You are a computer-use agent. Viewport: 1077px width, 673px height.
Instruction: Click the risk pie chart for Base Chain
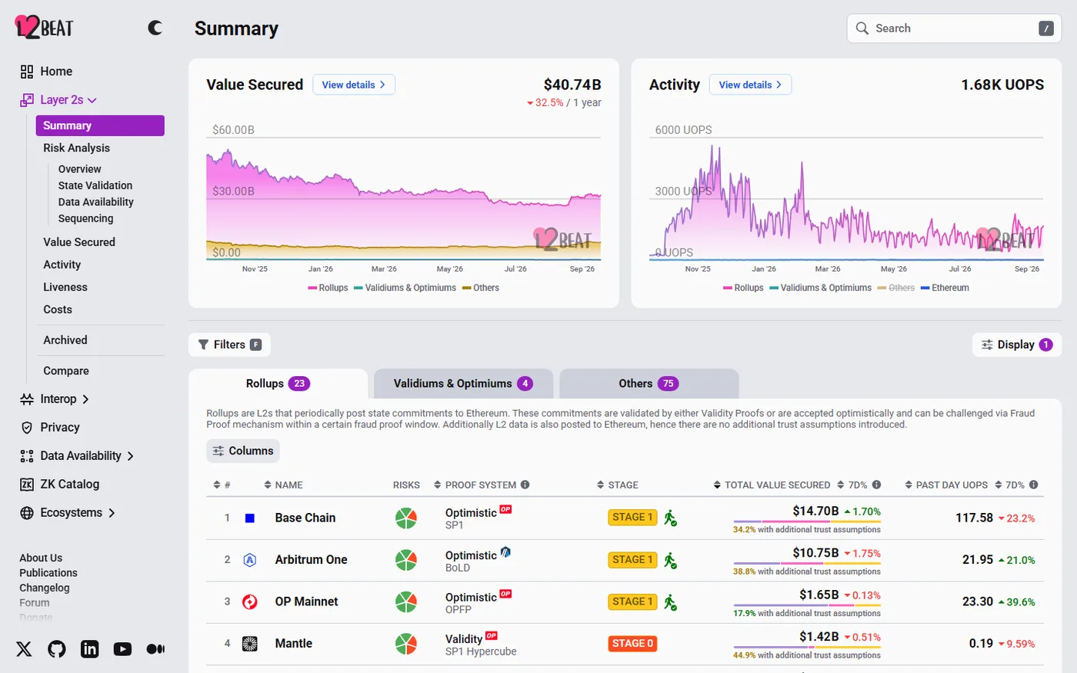(x=406, y=518)
